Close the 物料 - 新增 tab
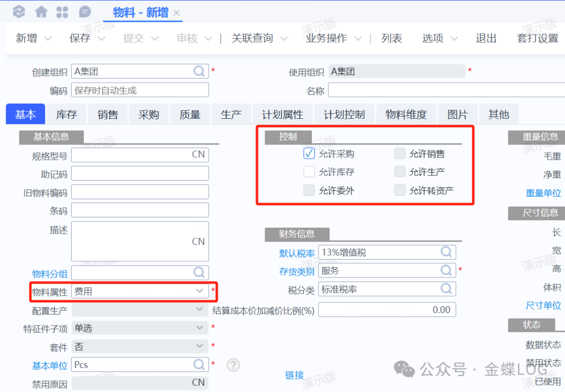565x392 pixels. click(x=177, y=13)
